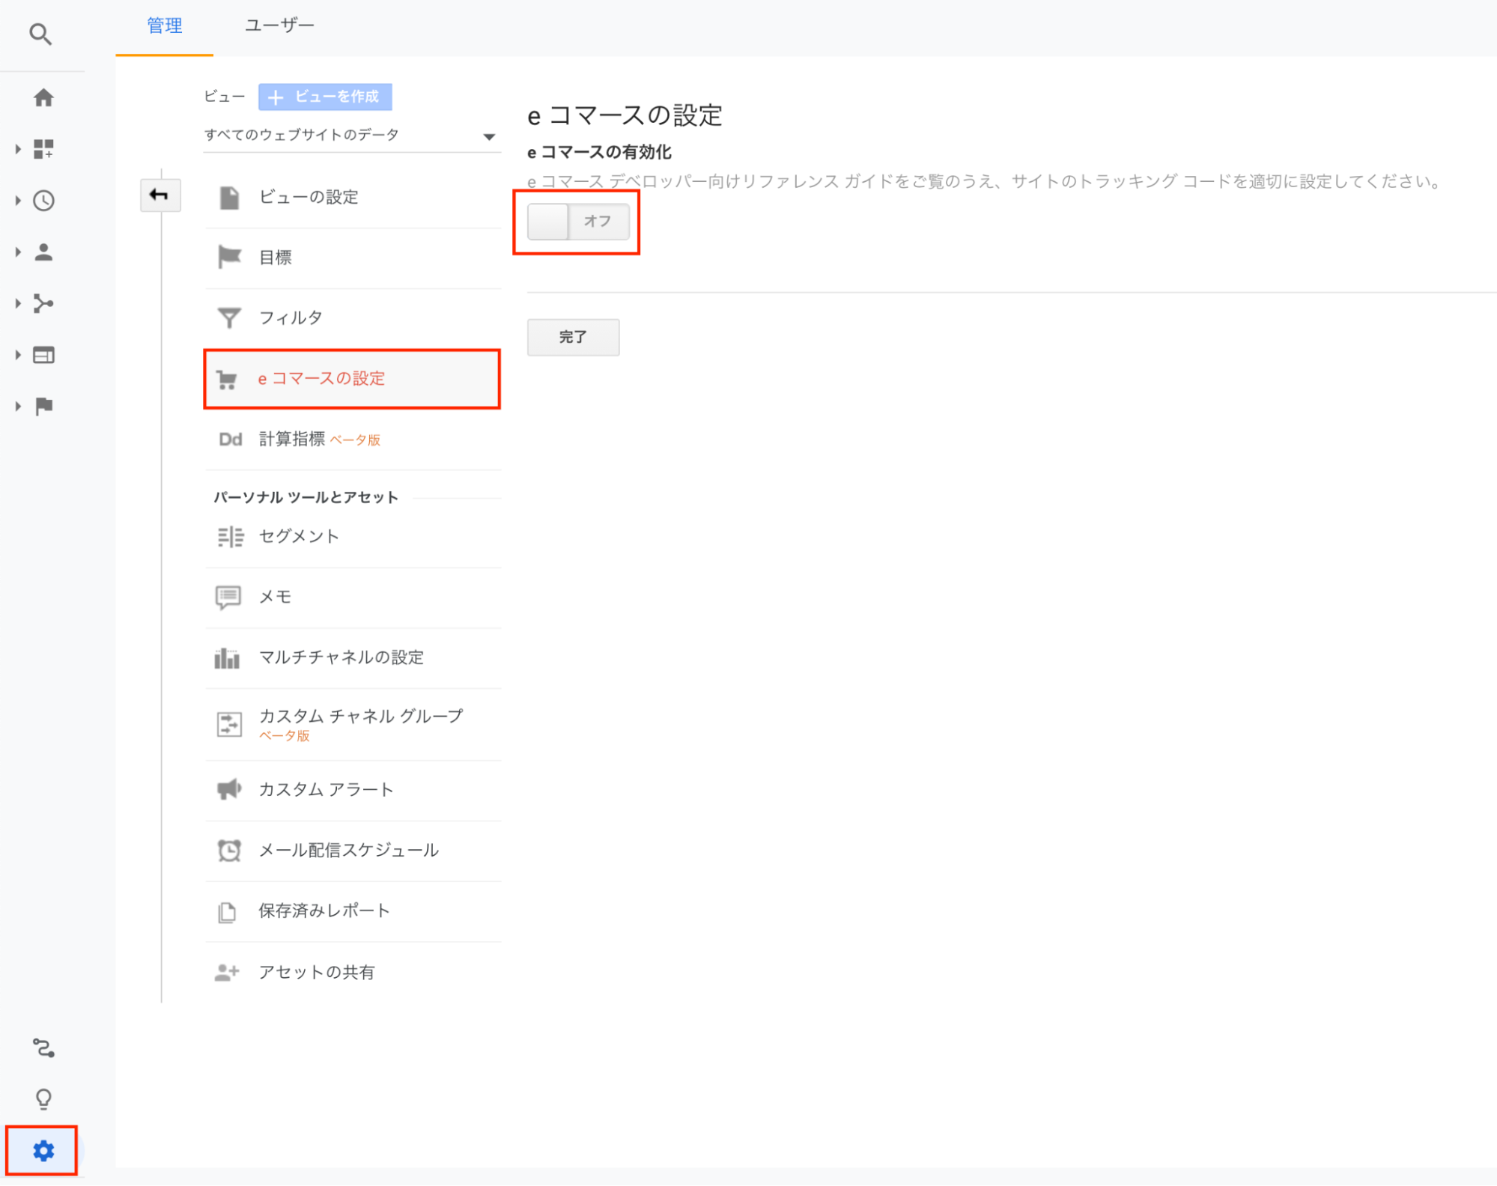The image size is (1497, 1186).
Task: Click the 完了 button
Action: pyautogui.click(x=574, y=337)
